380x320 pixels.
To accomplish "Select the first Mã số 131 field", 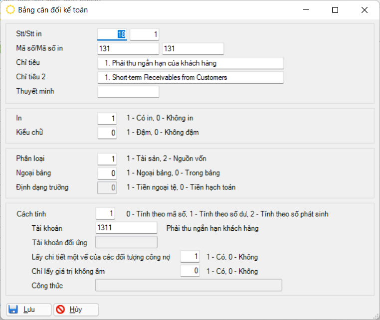I will click(x=128, y=48).
